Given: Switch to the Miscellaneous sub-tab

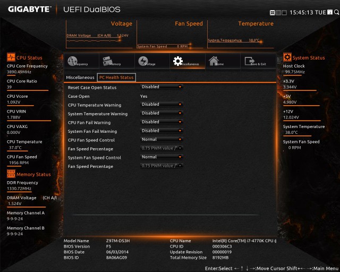Looking at the screenshot, I should pos(80,78).
